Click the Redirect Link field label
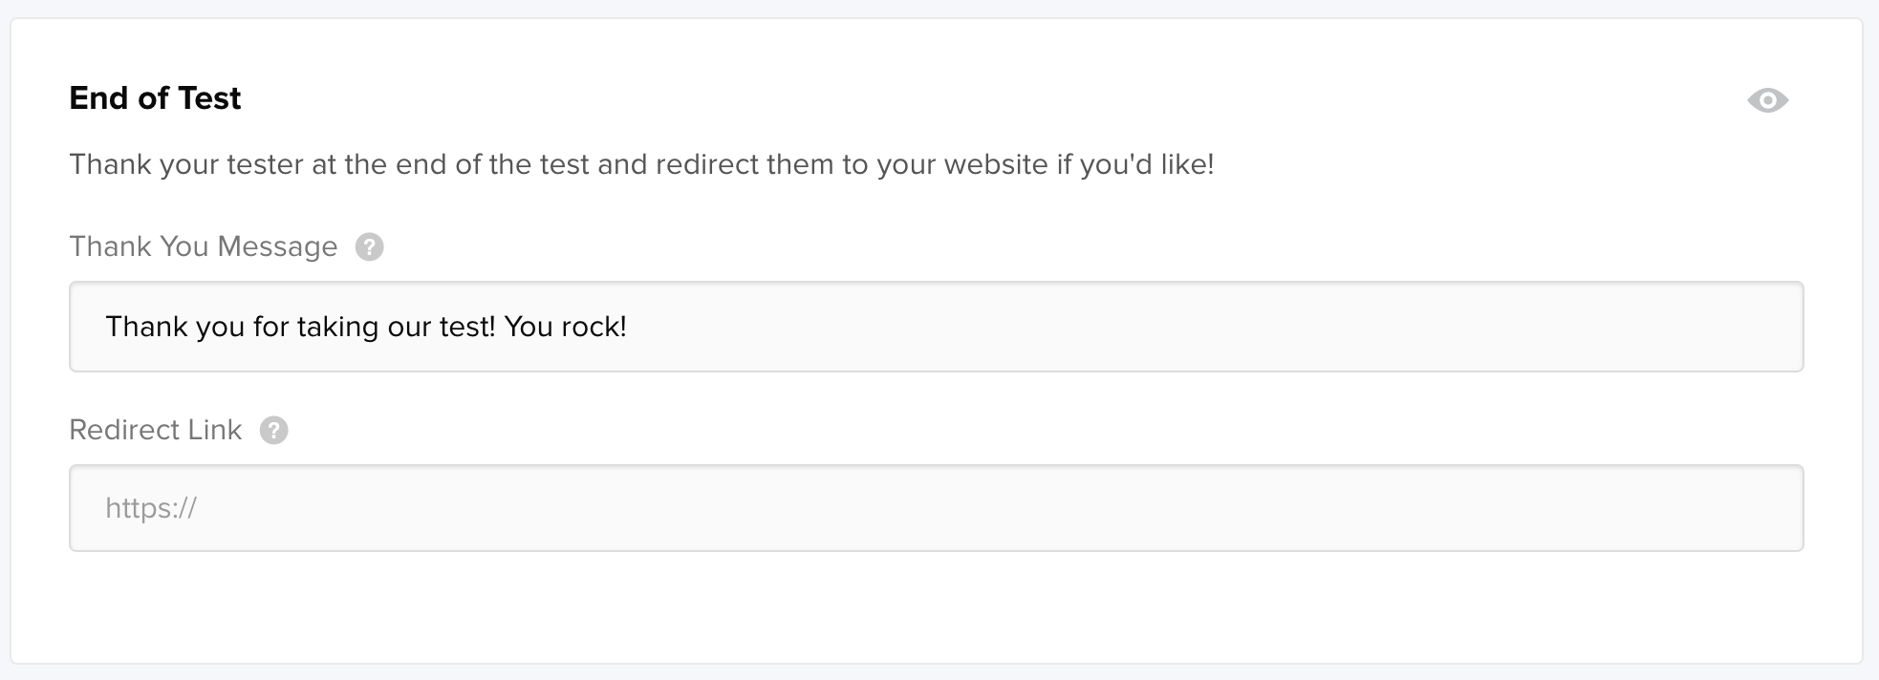 pyautogui.click(x=156, y=430)
